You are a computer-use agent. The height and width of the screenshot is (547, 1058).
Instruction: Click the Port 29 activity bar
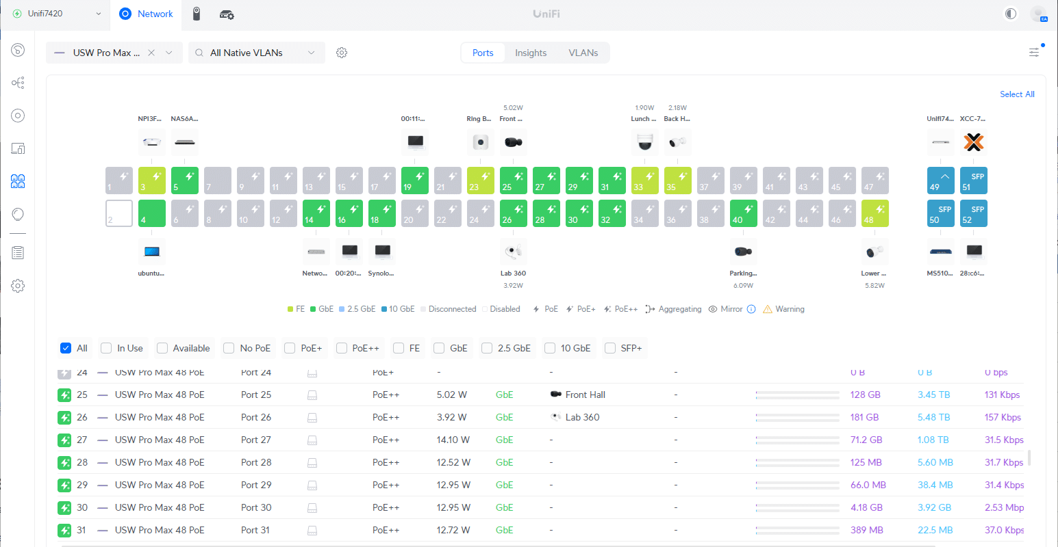point(798,485)
